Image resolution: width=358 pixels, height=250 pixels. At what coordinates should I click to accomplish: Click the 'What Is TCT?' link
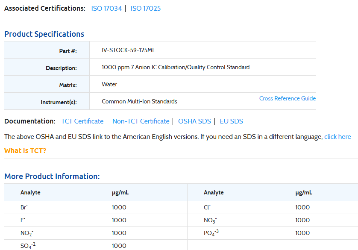click(x=25, y=150)
